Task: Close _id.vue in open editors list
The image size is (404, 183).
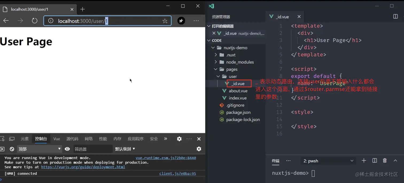Action: tap(214, 33)
